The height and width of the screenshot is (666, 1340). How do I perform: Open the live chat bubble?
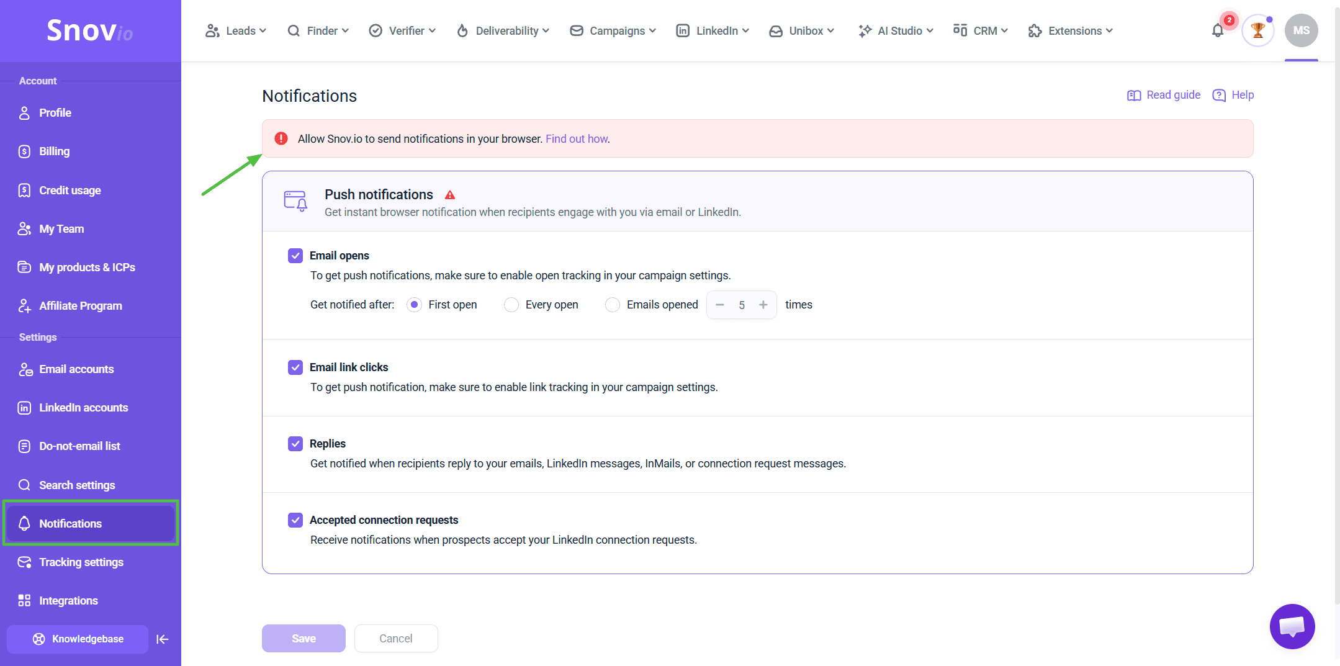pos(1292,627)
